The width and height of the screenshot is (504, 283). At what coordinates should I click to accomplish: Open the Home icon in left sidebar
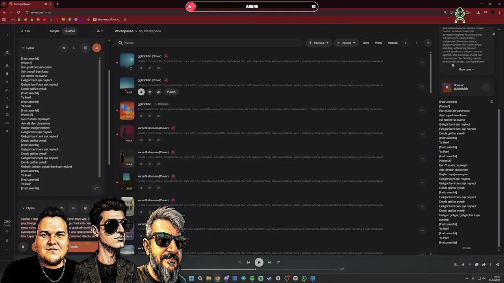click(x=7, y=66)
